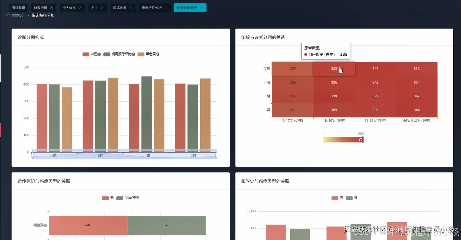Click the 诊断分期构成 chart title
This screenshot has width=461, height=240.
[31, 38]
